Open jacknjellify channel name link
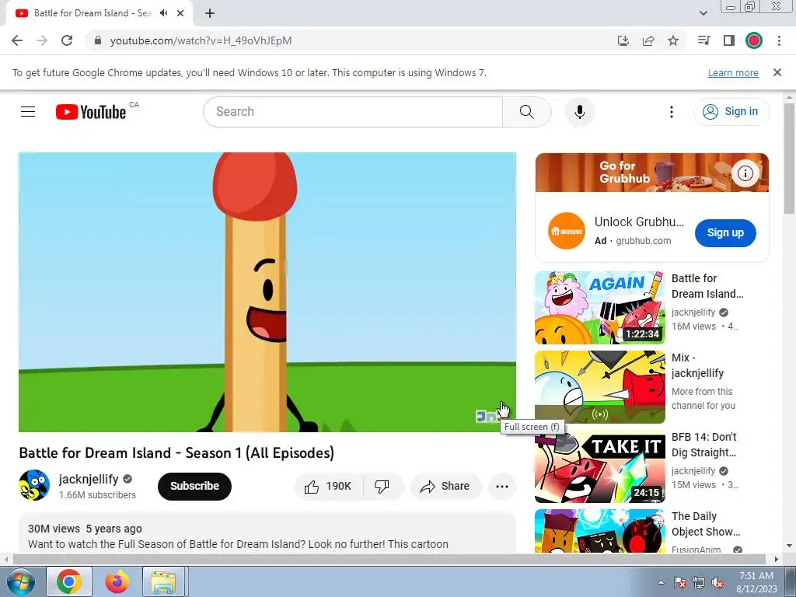The height and width of the screenshot is (597, 796). pyautogui.click(x=89, y=479)
